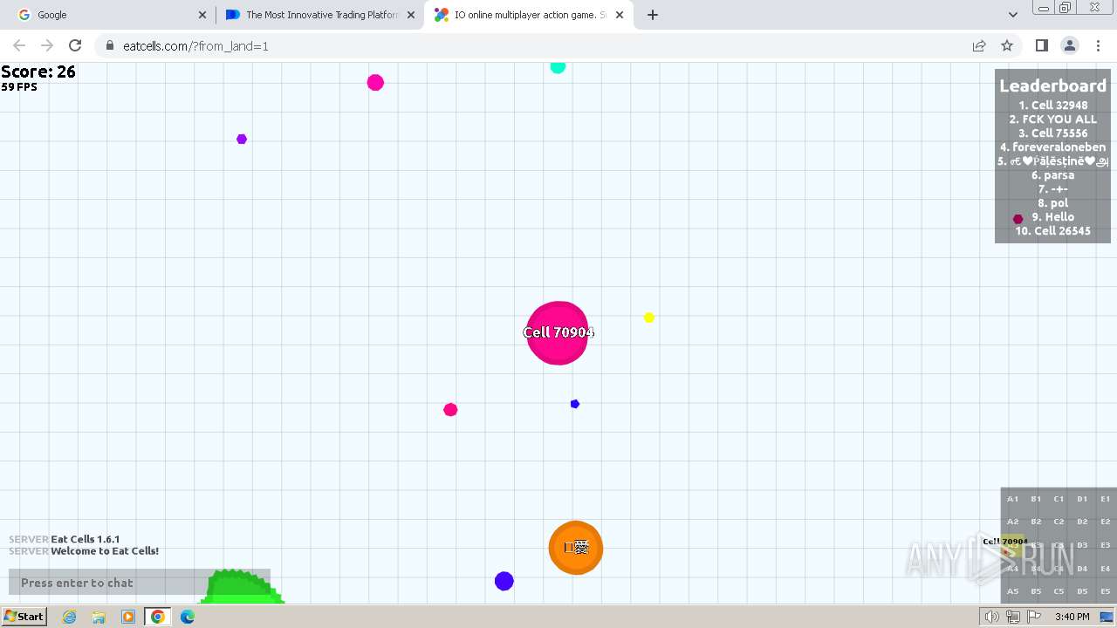Click the '59 FPS' counter
Screen dimensions: 1117x628
19,87
